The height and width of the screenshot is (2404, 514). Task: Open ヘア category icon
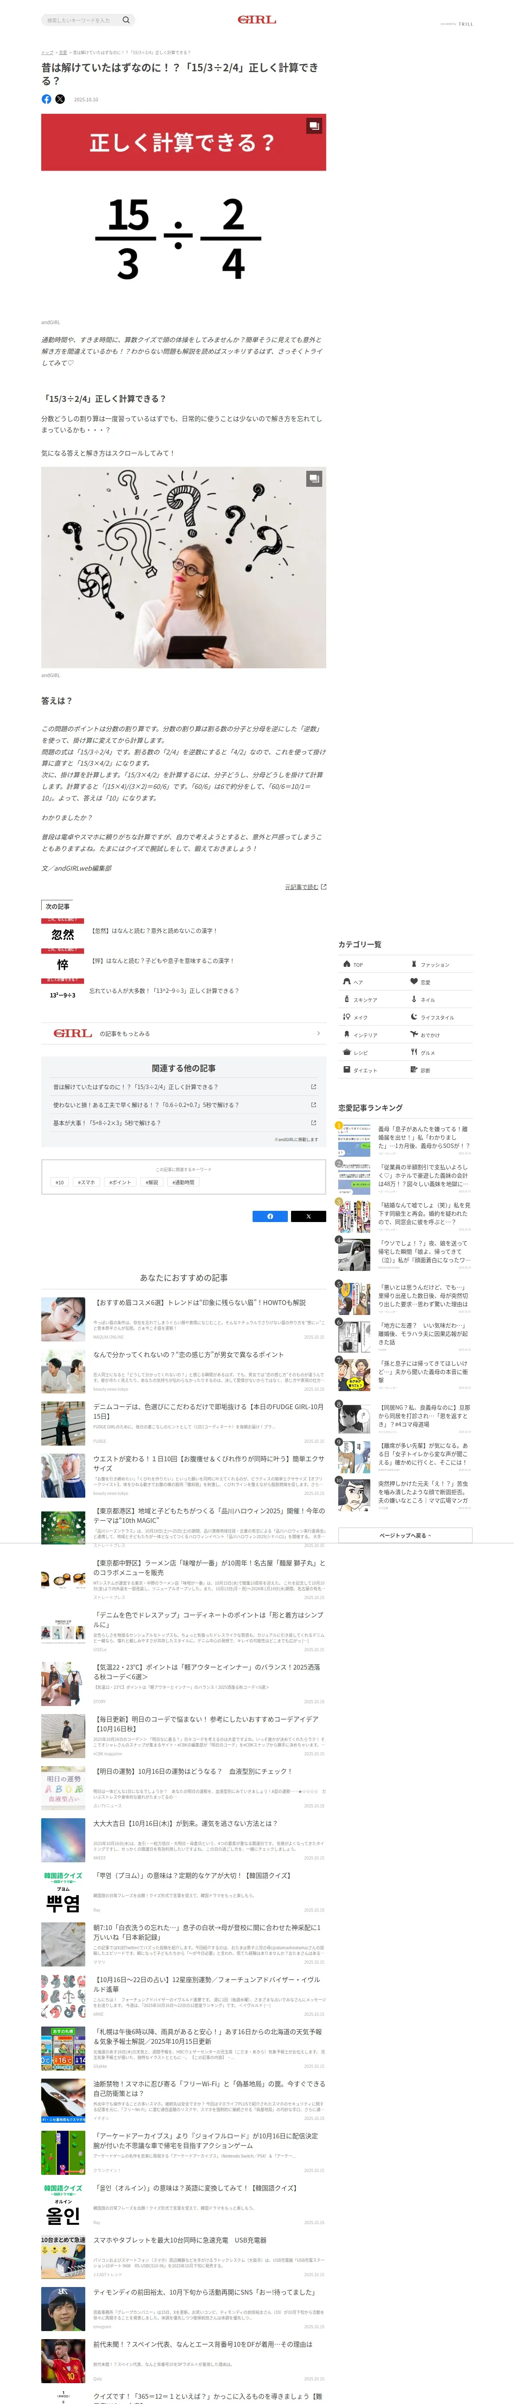(x=347, y=982)
